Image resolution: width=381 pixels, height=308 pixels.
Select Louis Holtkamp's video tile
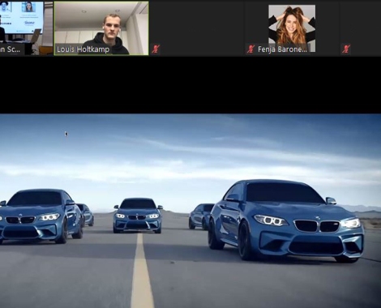tap(101, 28)
